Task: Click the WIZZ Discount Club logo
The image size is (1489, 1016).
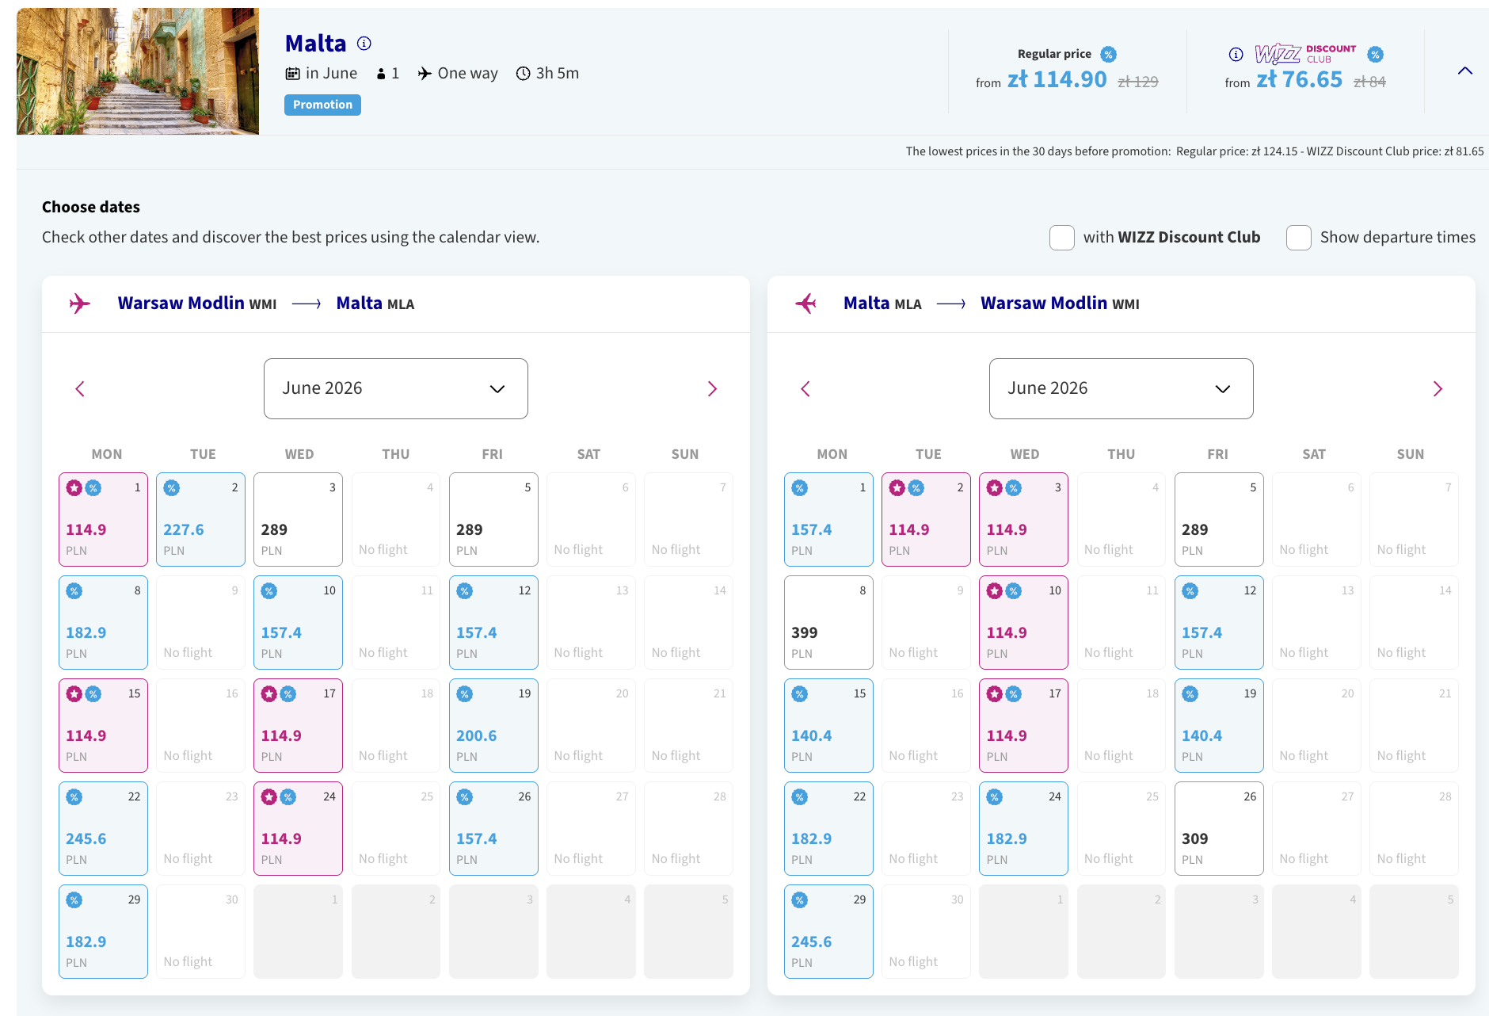Action: [x=1305, y=54]
